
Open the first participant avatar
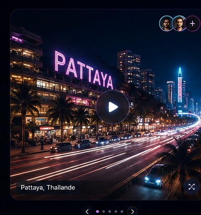coord(166,24)
